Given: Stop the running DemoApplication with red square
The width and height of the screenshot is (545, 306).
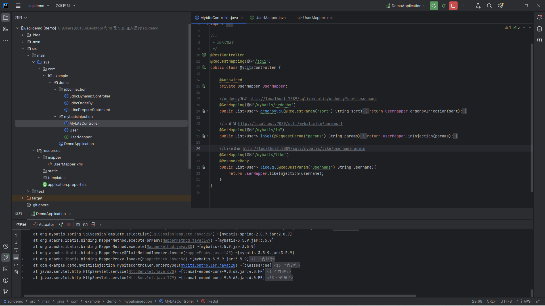Looking at the screenshot, I should point(453,6).
